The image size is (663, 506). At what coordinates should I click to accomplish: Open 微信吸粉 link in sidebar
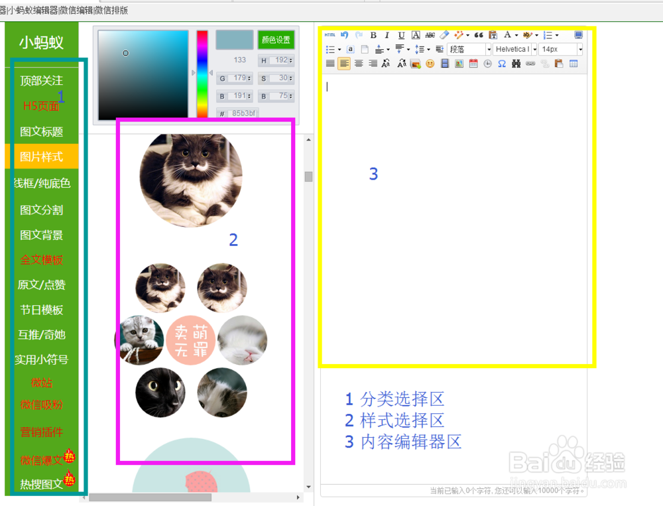(41, 405)
